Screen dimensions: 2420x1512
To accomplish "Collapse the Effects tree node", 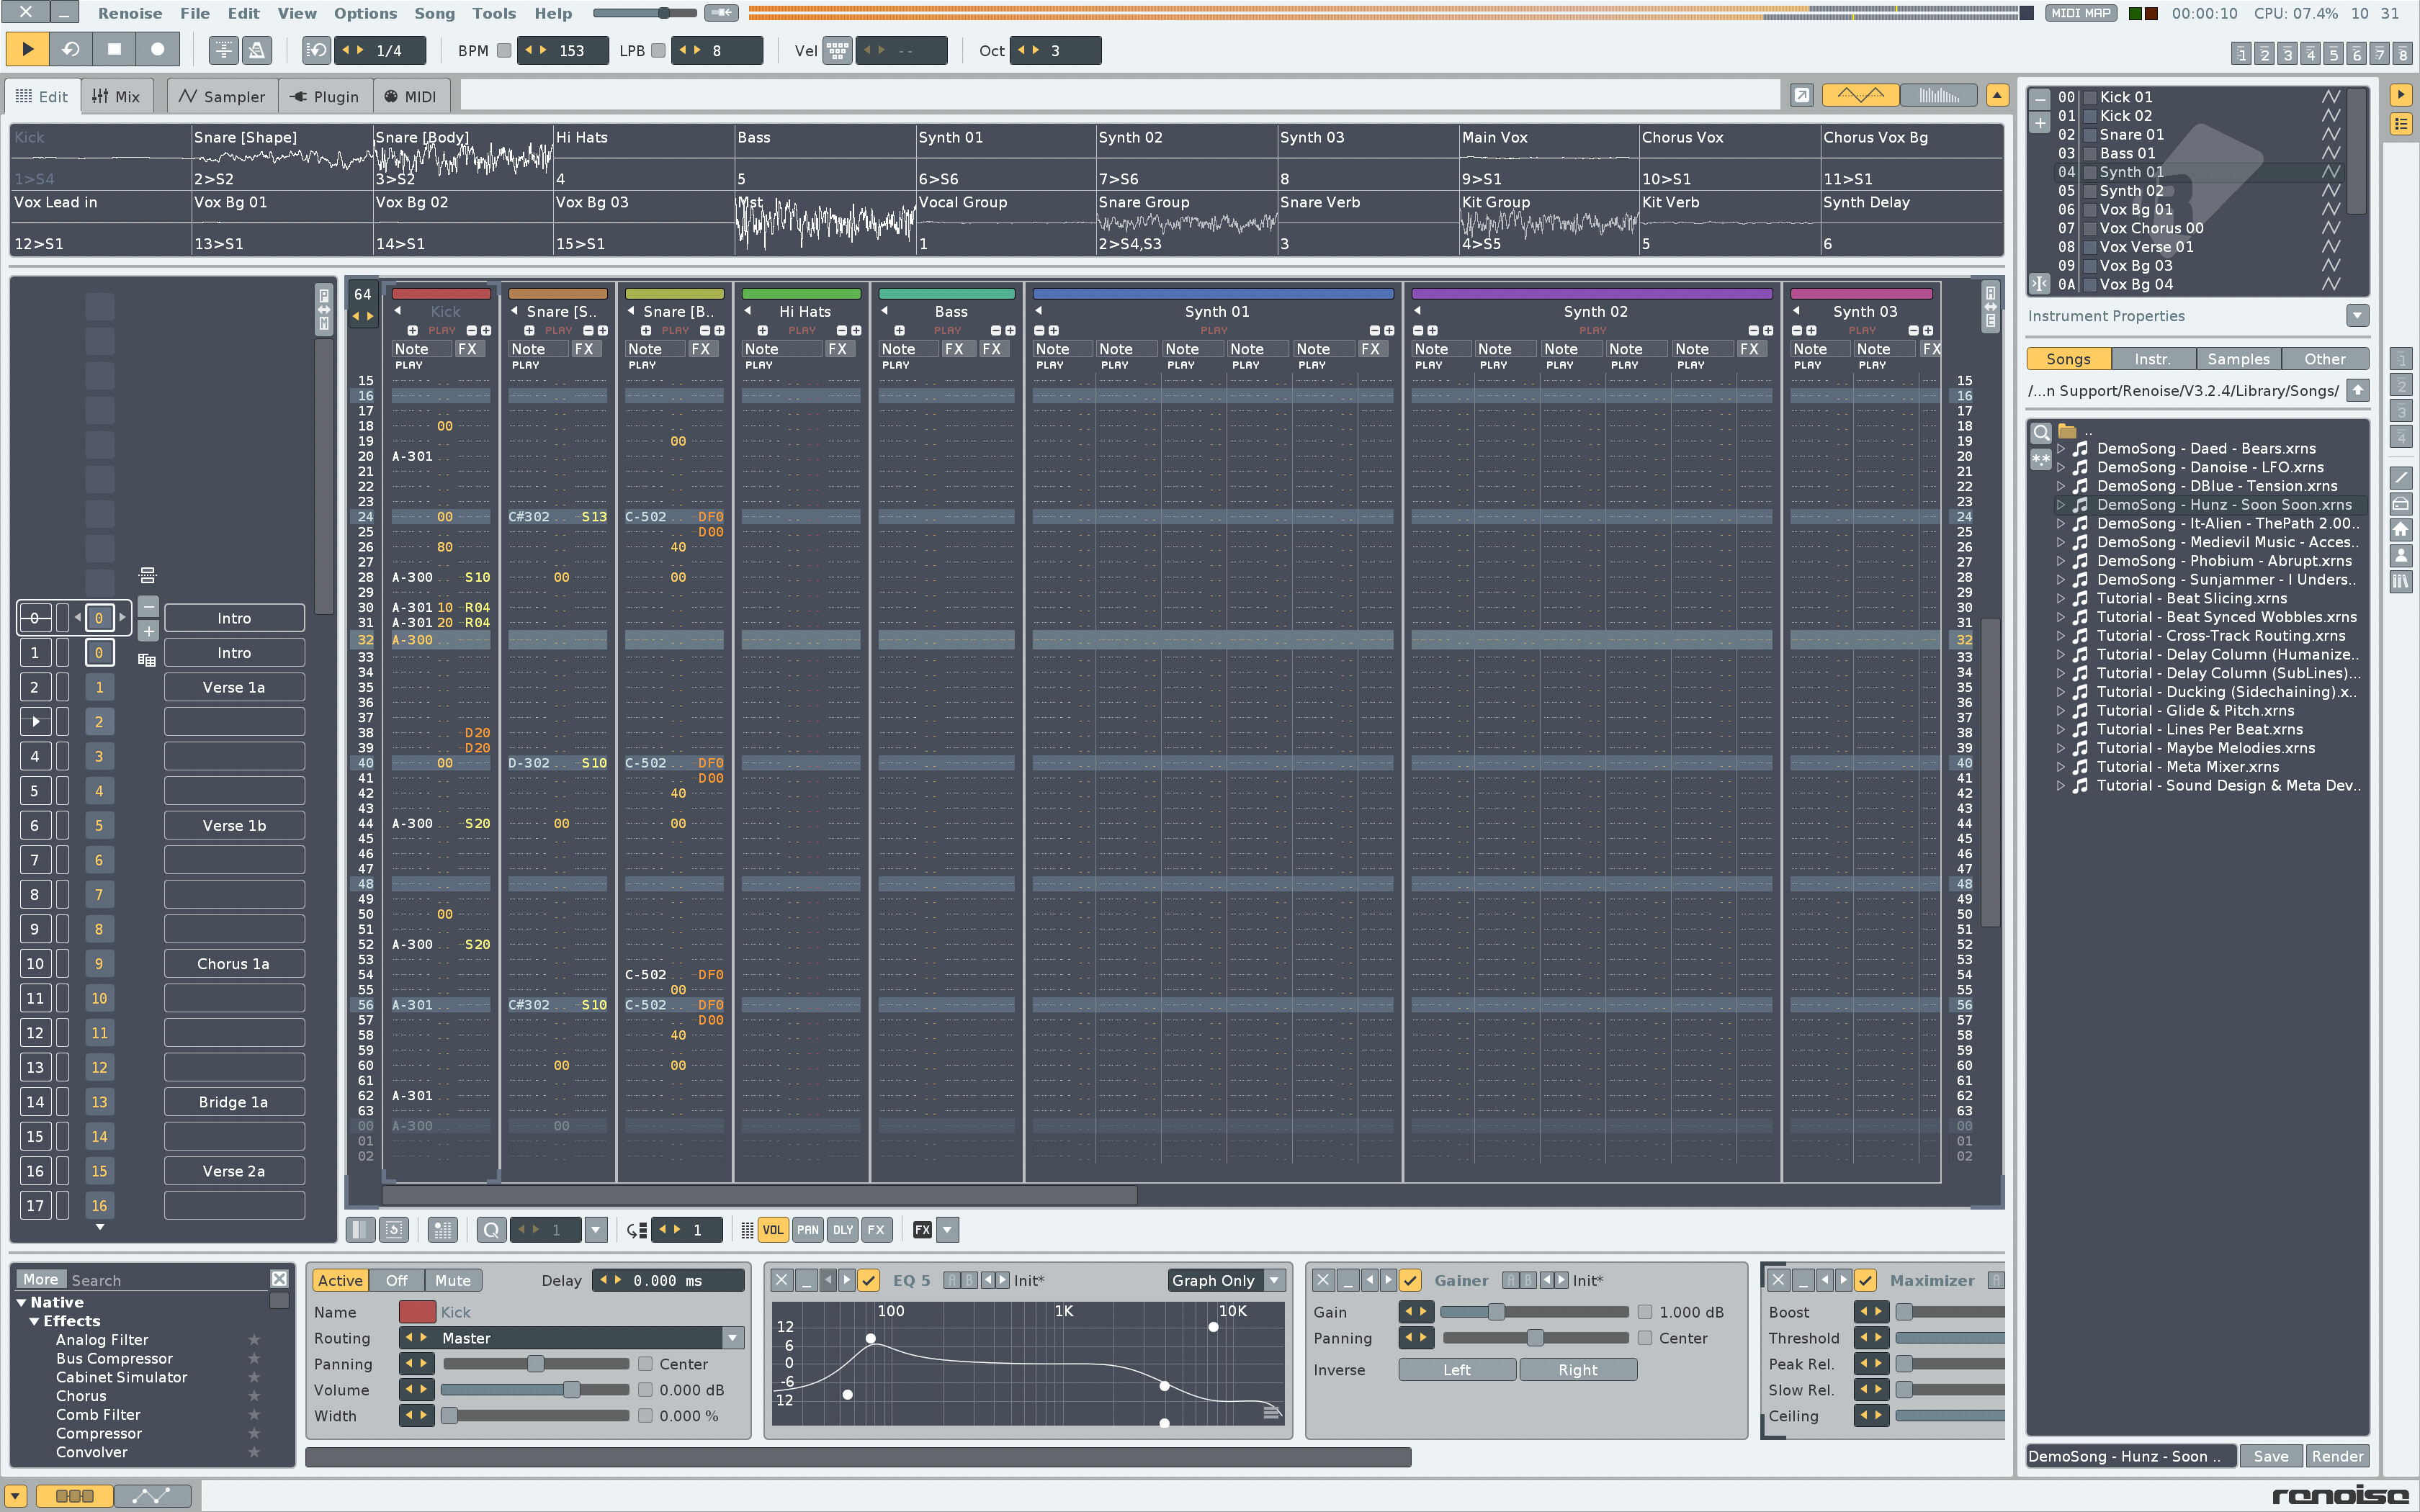I will pos(34,1321).
